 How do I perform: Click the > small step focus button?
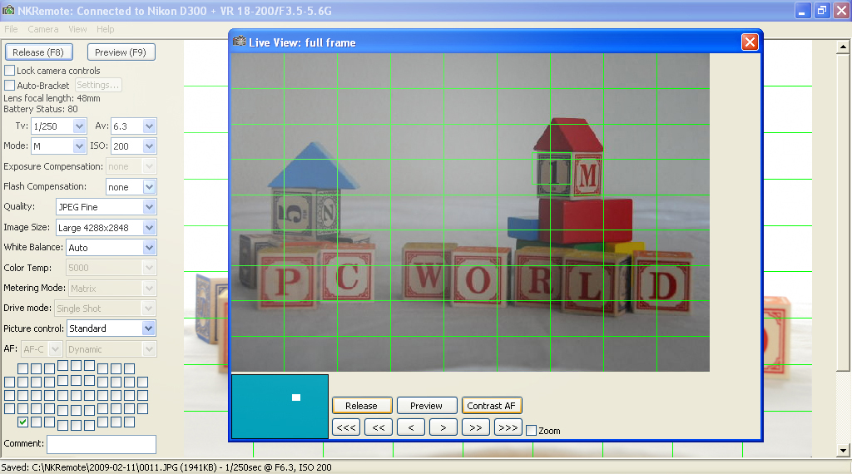coord(443,427)
